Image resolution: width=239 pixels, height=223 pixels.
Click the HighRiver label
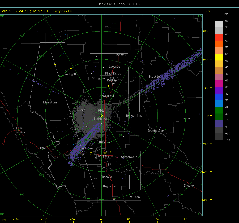click(110, 186)
